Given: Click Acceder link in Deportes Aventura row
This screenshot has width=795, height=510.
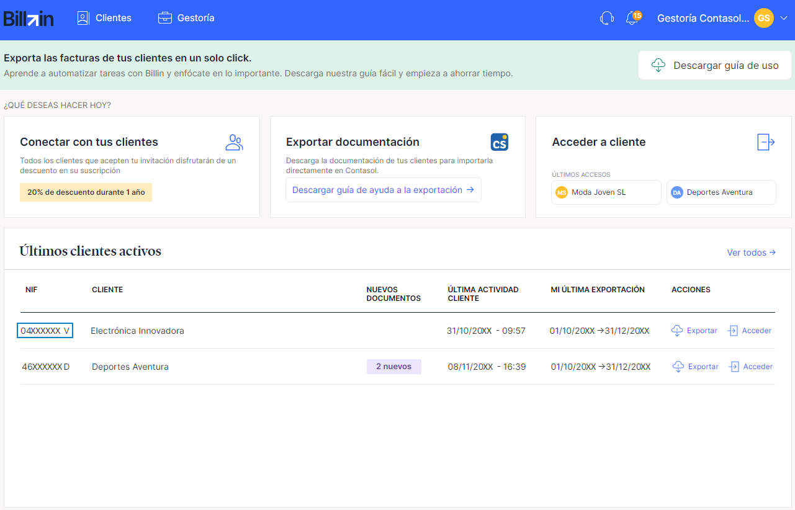Looking at the screenshot, I should pyautogui.click(x=758, y=367).
